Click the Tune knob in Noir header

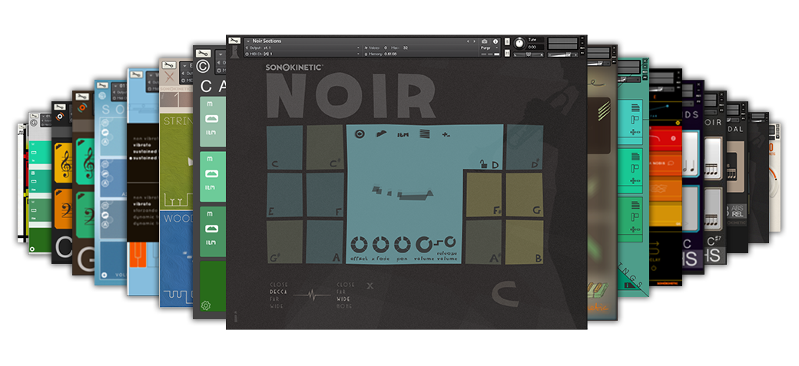click(519, 43)
